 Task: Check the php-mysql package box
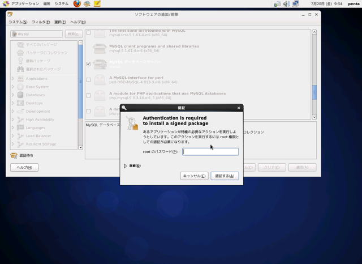coord(88,96)
